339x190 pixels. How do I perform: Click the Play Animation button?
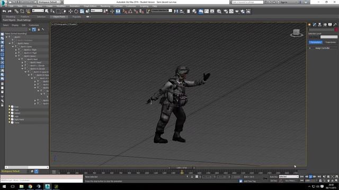(310, 177)
